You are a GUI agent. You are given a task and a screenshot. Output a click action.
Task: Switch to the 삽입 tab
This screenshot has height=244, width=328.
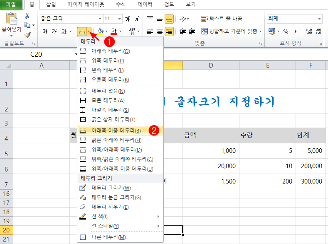[51, 5]
